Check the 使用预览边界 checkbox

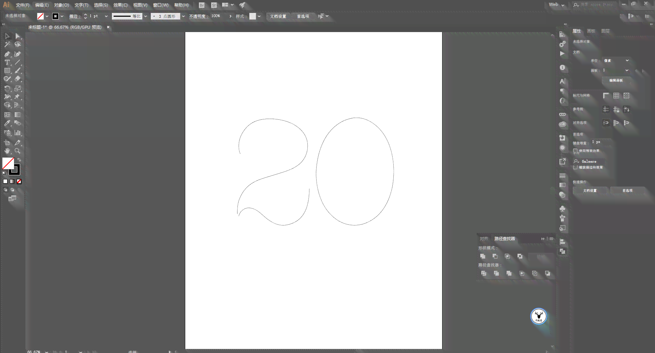tap(576, 151)
